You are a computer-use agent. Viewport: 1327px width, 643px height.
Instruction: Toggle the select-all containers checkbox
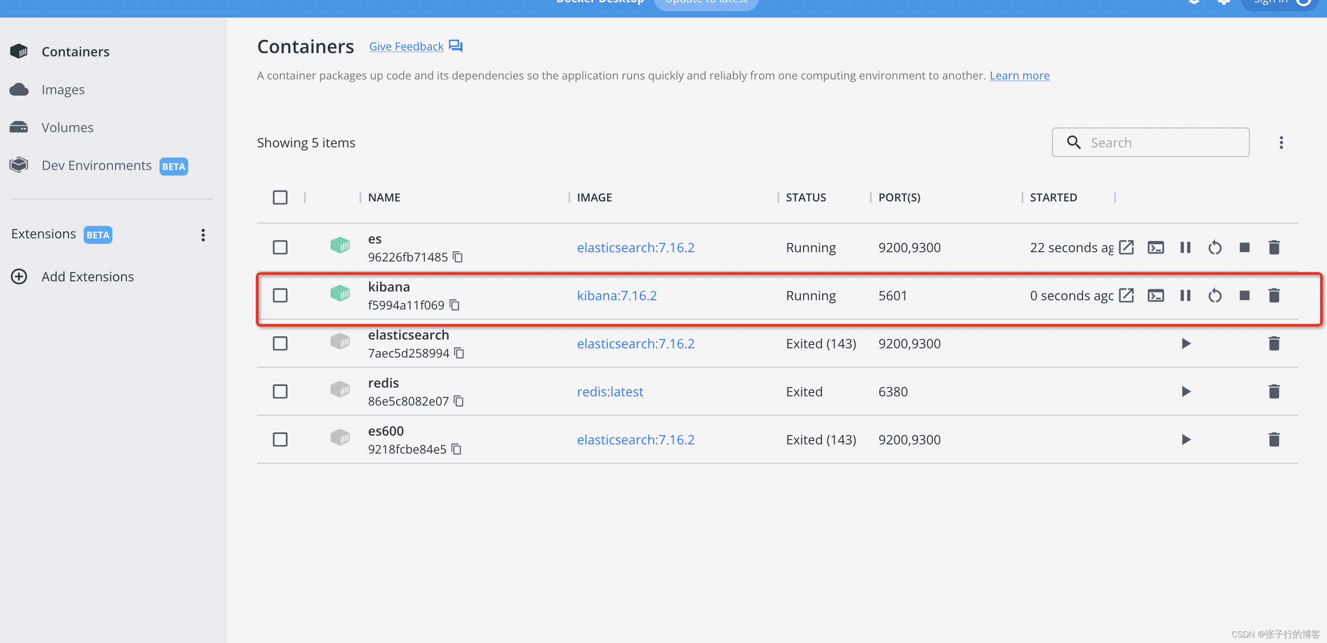click(280, 197)
